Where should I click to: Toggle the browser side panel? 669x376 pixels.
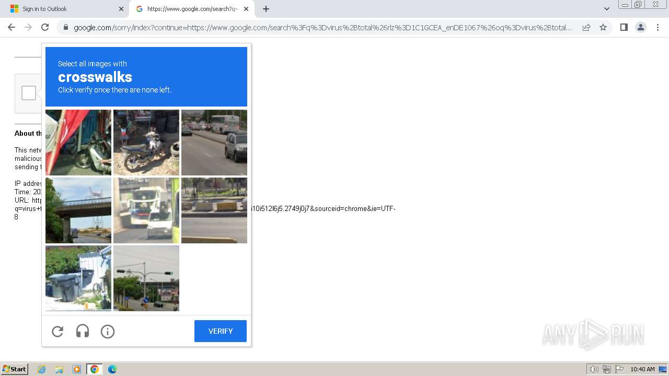tap(624, 27)
